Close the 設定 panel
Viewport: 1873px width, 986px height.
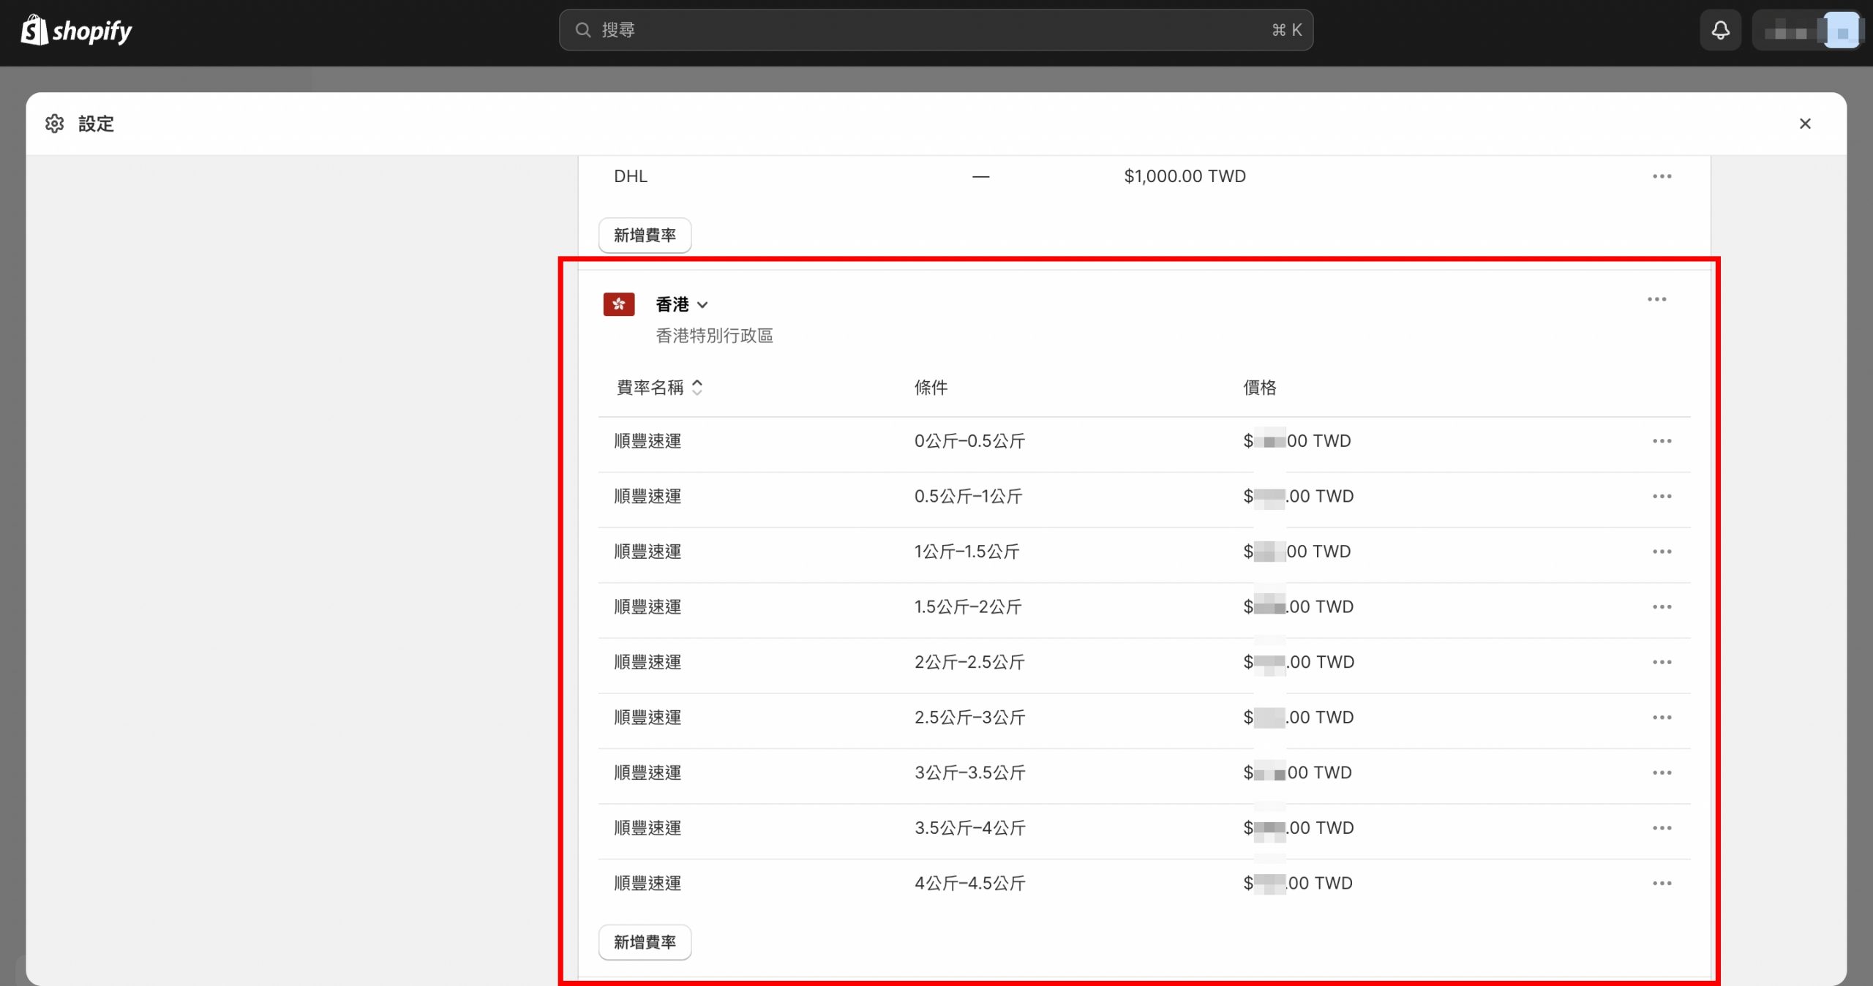(x=1804, y=124)
